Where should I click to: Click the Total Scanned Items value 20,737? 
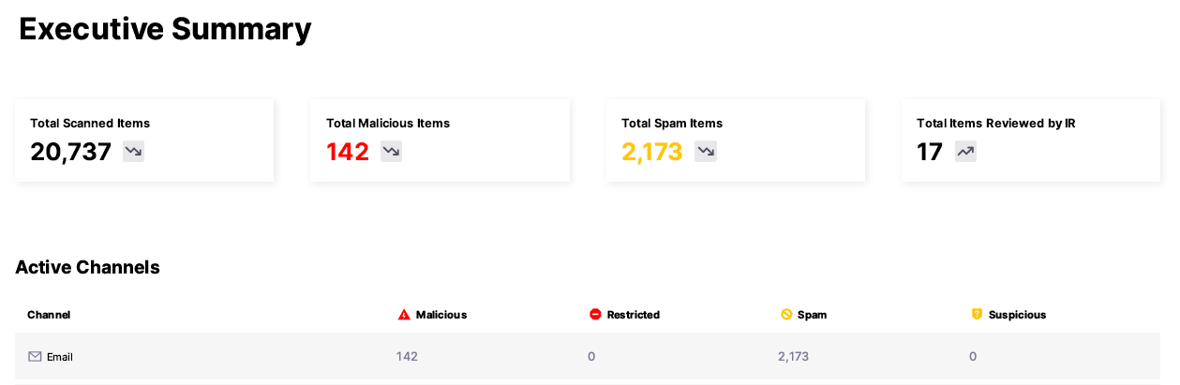pyautogui.click(x=71, y=152)
